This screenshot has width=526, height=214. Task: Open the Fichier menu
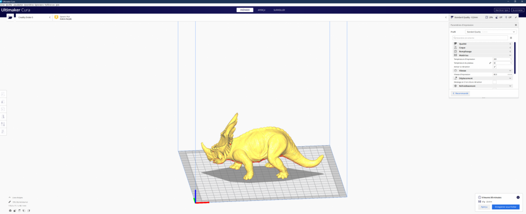point(2,5)
